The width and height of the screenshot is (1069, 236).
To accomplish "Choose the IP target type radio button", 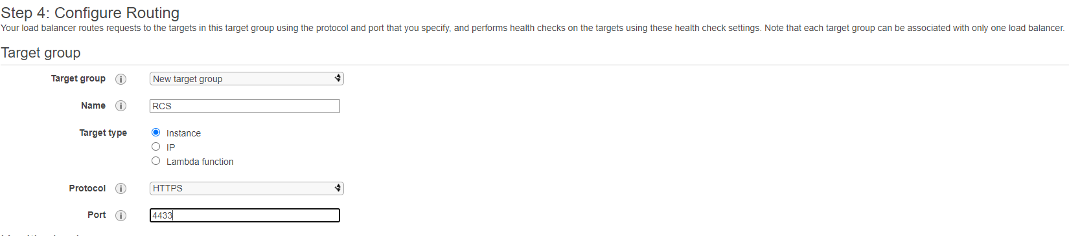I will pos(155,147).
